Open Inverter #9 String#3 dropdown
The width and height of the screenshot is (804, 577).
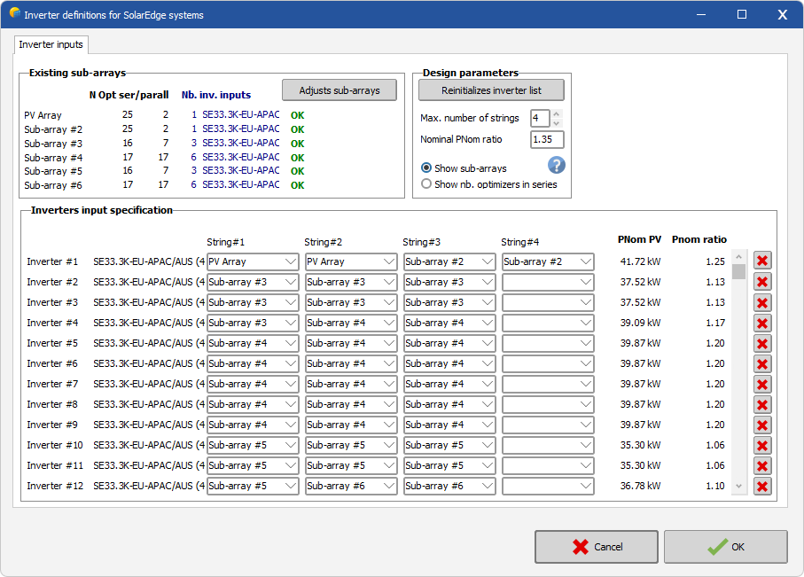pos(449,425)
